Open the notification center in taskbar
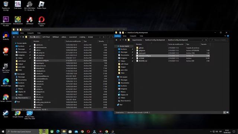238x134 pixels. tap(234, 131)
